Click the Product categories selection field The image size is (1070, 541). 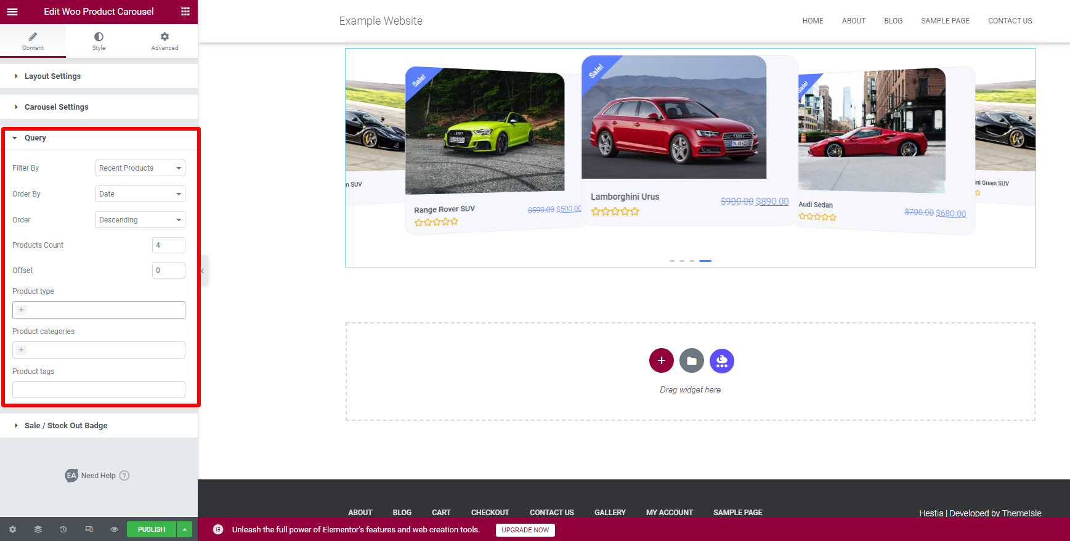pos(99,350)
